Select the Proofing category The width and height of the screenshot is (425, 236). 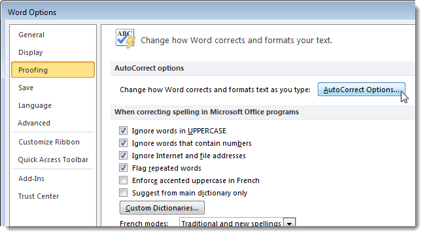53,70
